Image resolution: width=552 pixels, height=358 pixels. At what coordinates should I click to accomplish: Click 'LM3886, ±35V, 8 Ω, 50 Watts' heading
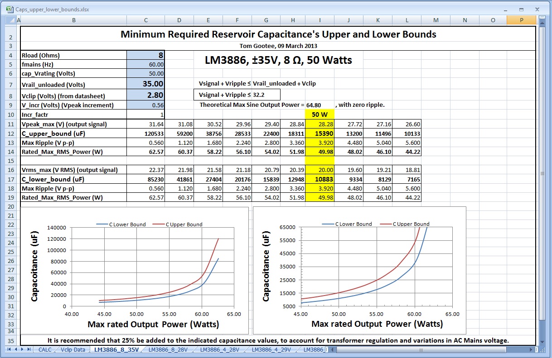tap(278, 60)
